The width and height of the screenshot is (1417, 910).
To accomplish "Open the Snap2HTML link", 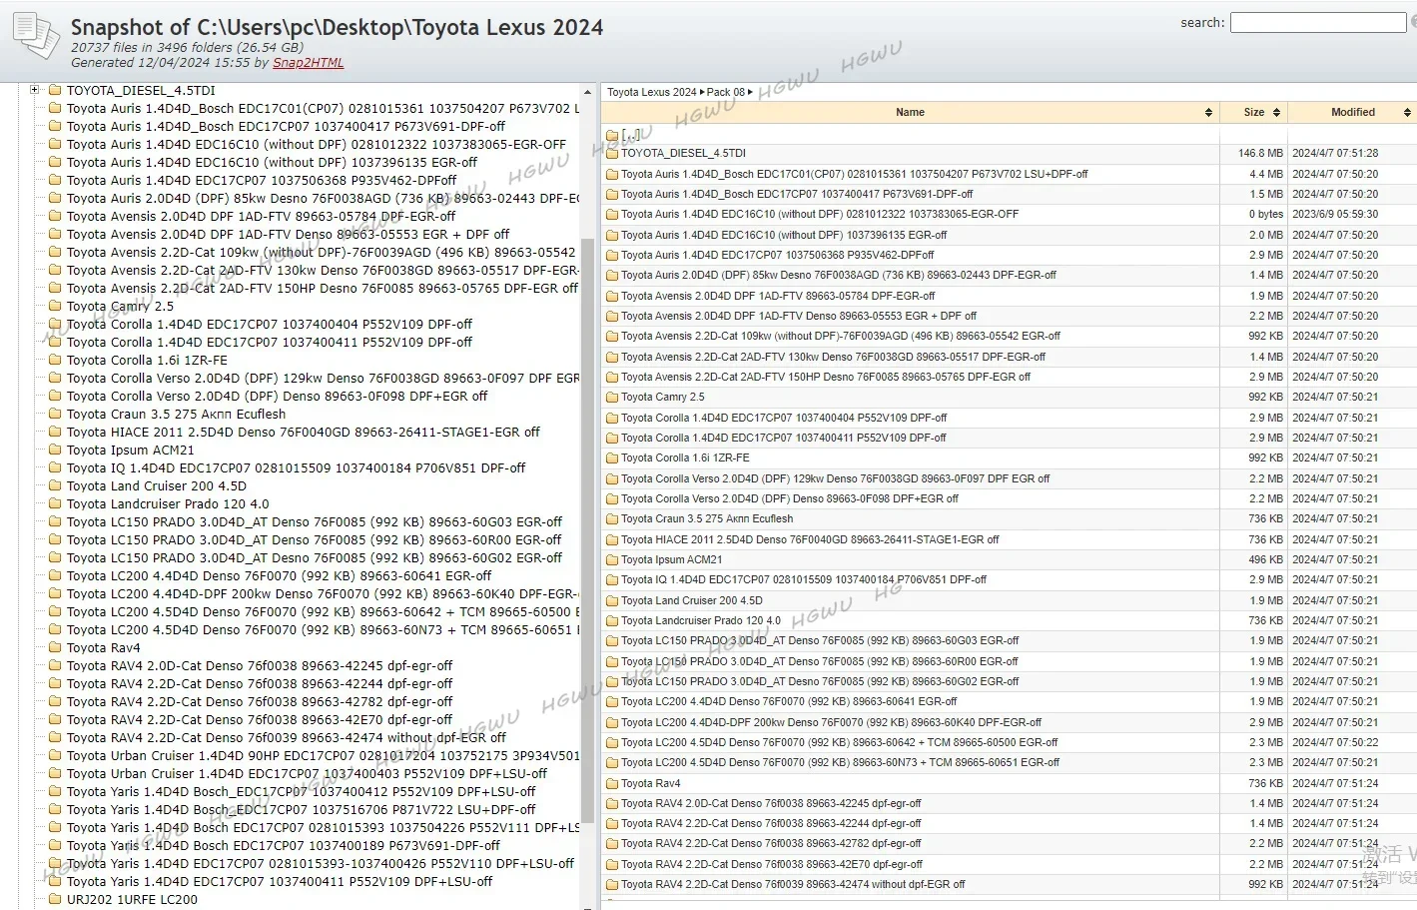I will [308, 62].
